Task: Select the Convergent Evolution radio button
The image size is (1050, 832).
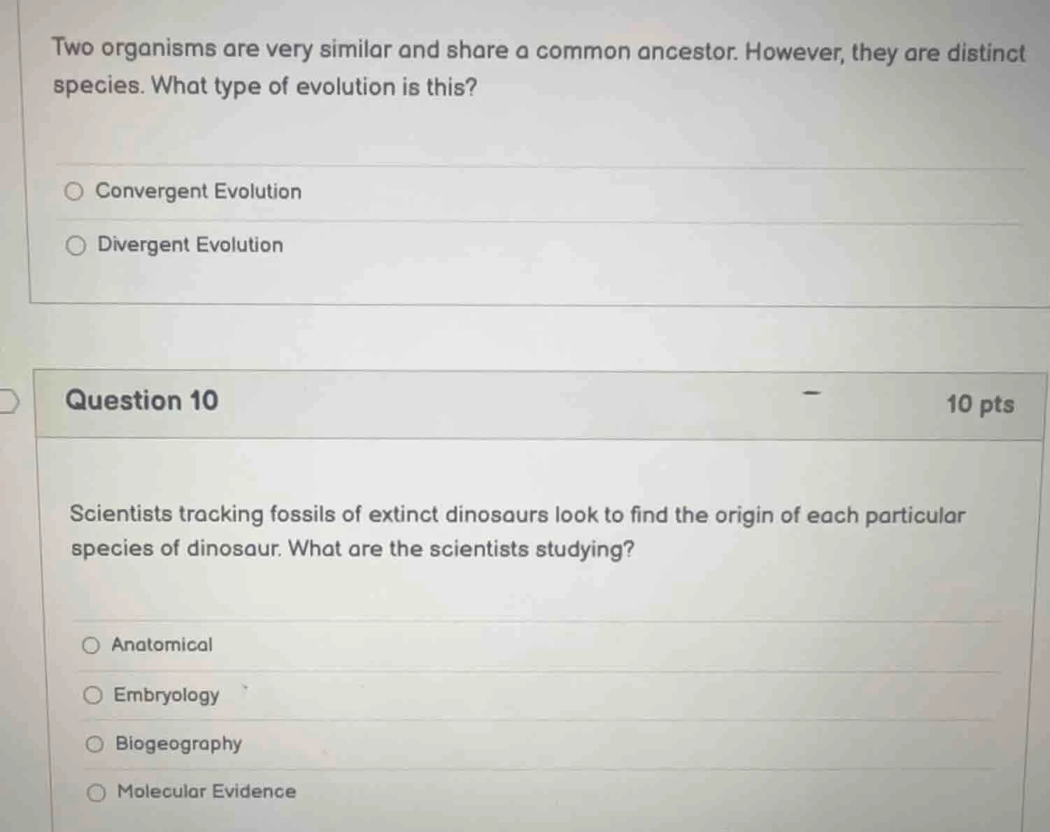Action: [x=75, y=192]
